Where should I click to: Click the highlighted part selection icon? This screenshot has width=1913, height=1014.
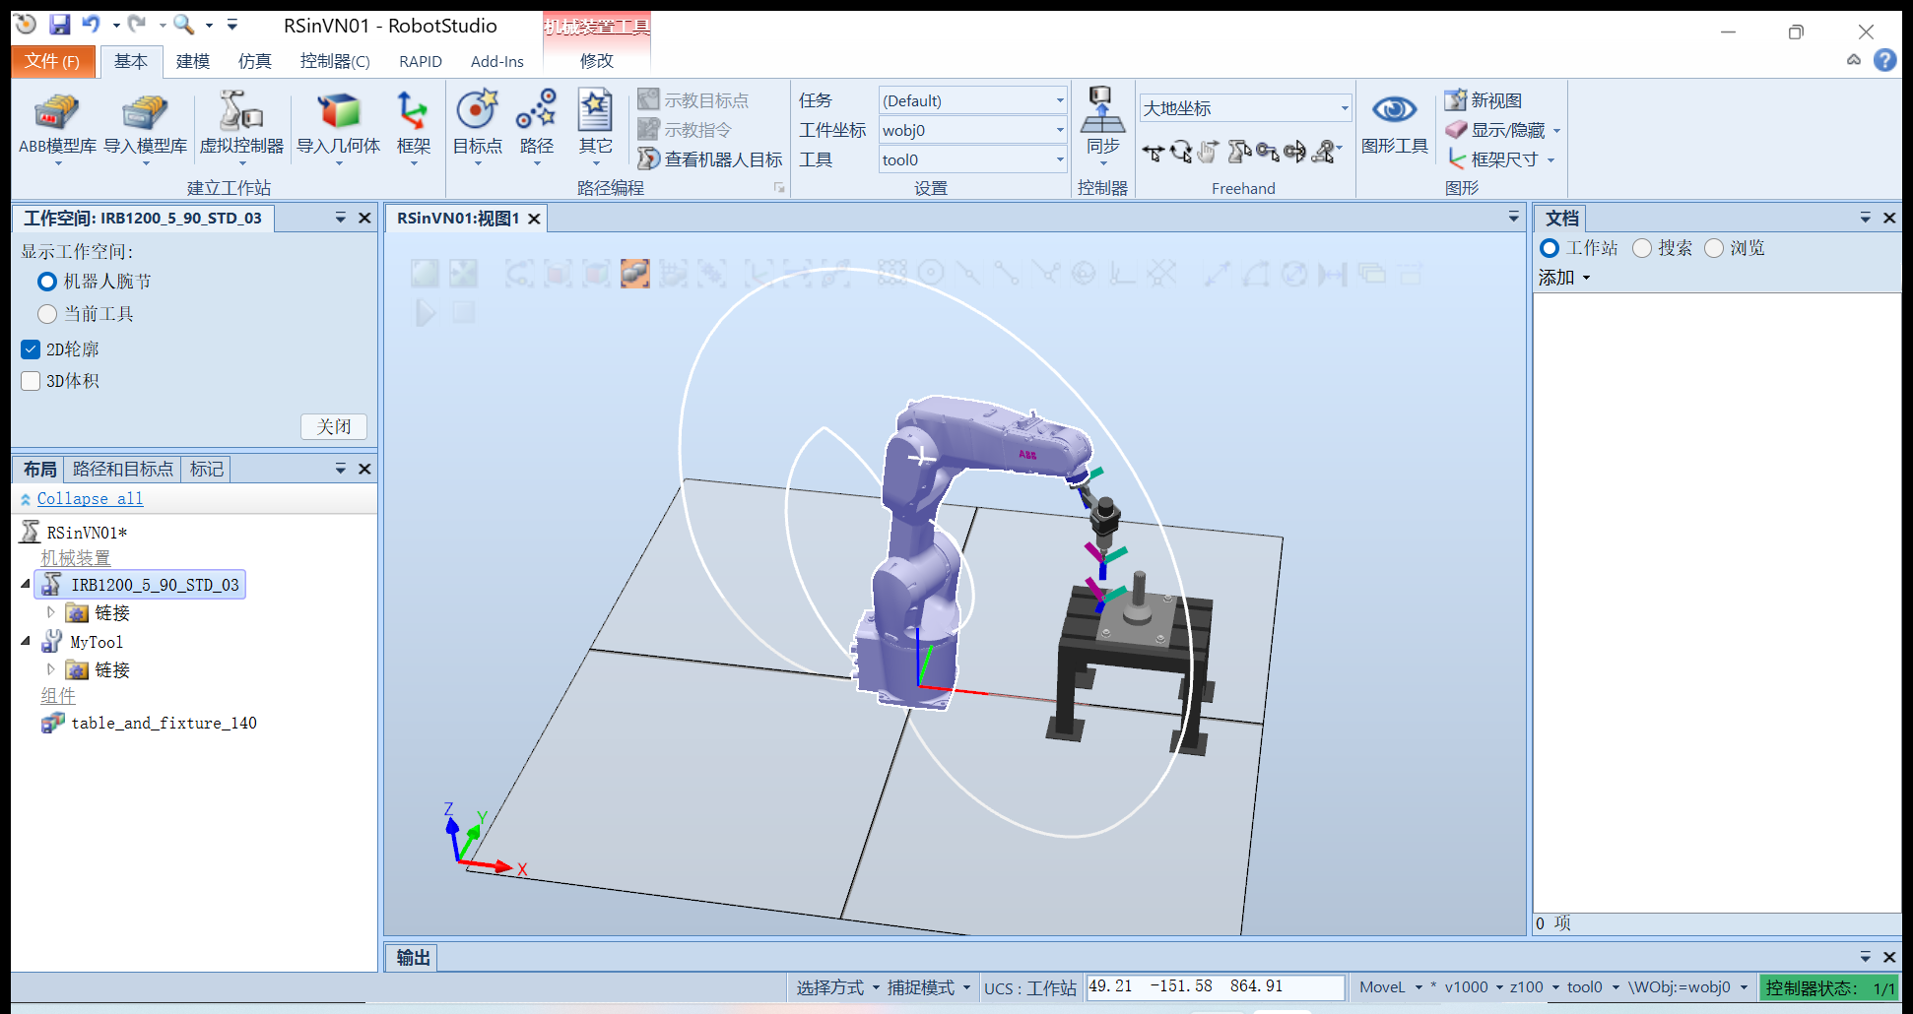pos(635,273)
